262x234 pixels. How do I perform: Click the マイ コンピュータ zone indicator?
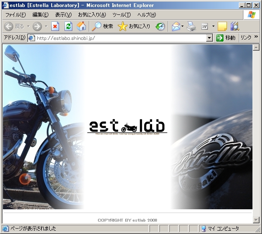(220, 229)
